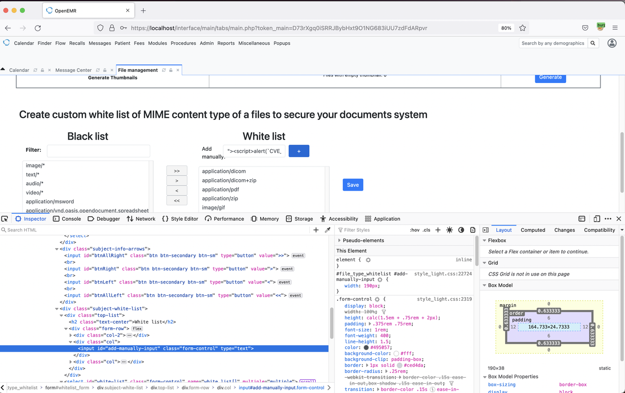
Task: Toggle dark color scheme simulation half-moon icon
Action: [x=461, y=230]
